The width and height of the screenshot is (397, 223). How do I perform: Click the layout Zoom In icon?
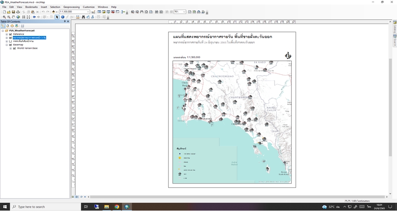click(132, 12)
